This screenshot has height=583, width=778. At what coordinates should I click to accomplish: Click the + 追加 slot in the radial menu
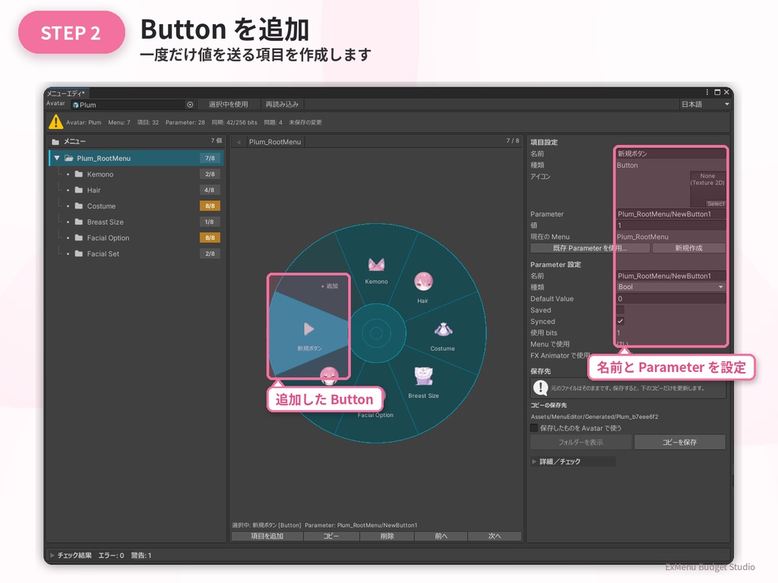[329, 286]
